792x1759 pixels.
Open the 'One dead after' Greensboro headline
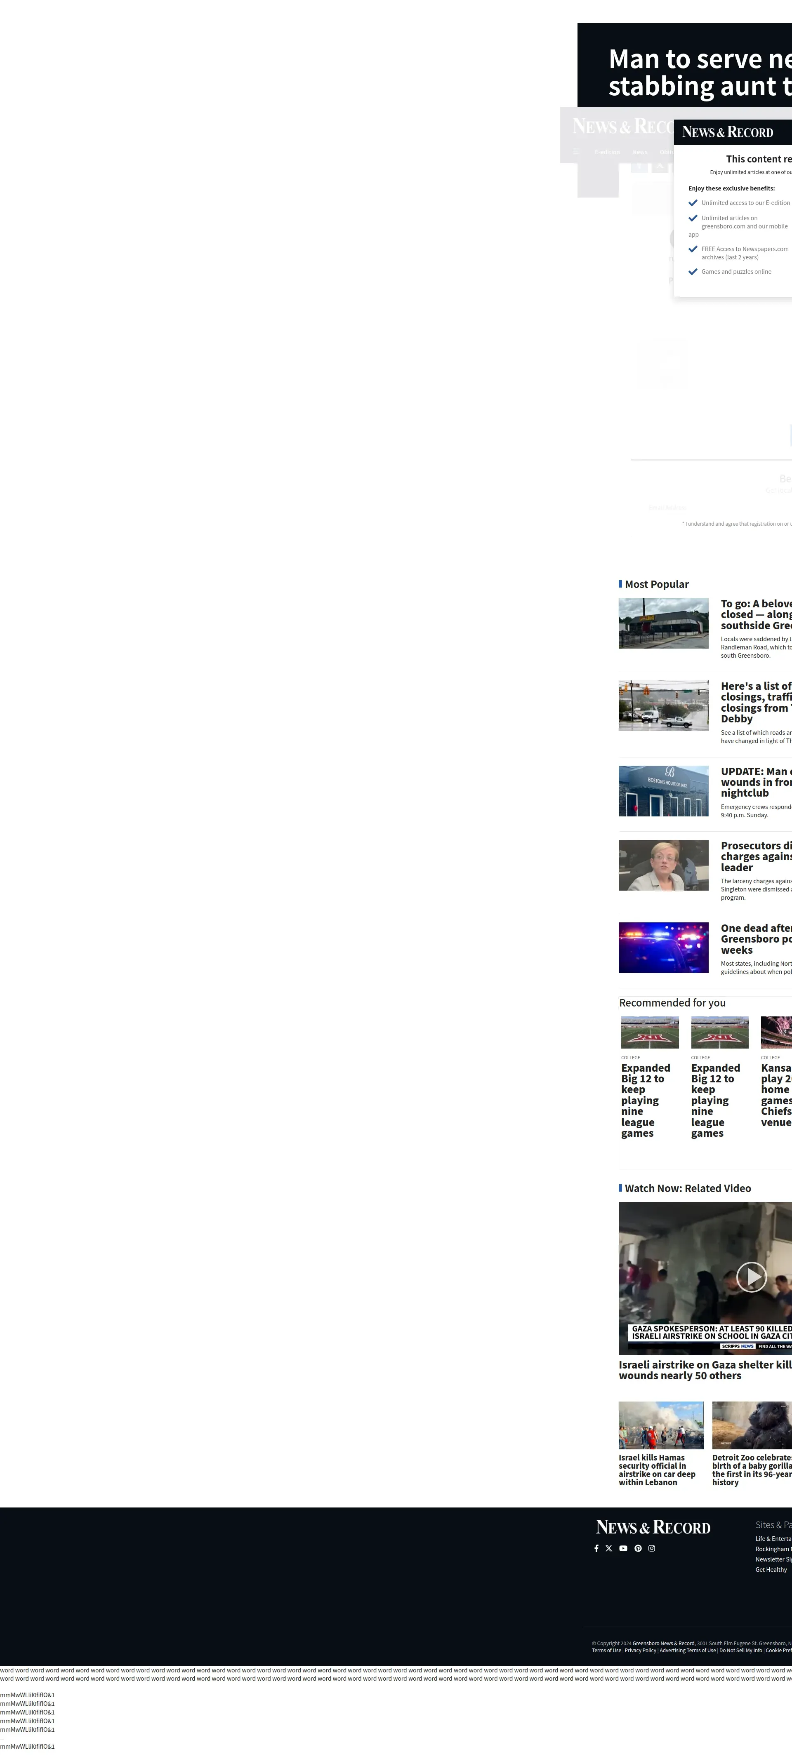pyautogui.click(x=757, y=939)
